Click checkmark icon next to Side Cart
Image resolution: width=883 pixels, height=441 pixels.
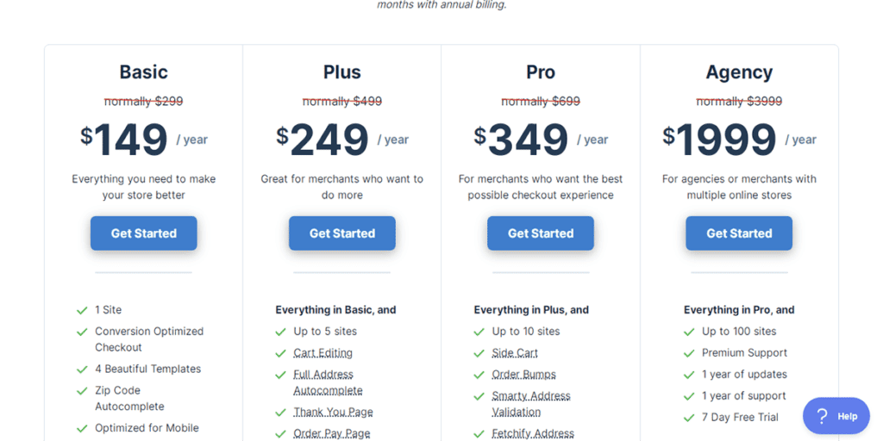coord(479,353)
